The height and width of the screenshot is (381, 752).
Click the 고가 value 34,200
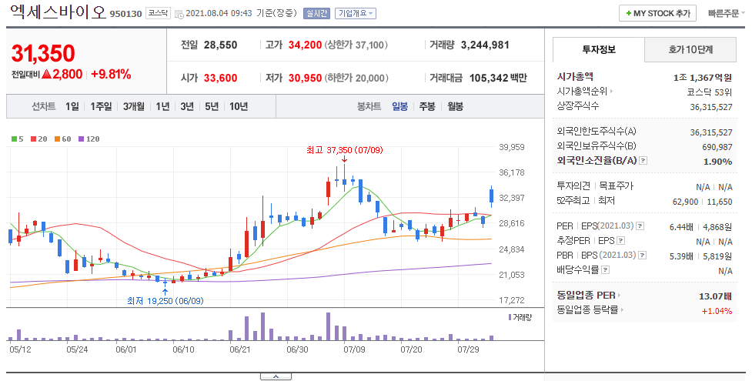(305, 45)
